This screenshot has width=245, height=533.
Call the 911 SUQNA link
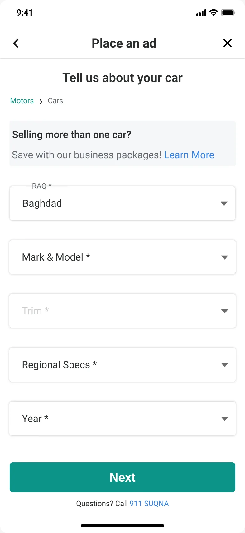[x=149, y=504]
